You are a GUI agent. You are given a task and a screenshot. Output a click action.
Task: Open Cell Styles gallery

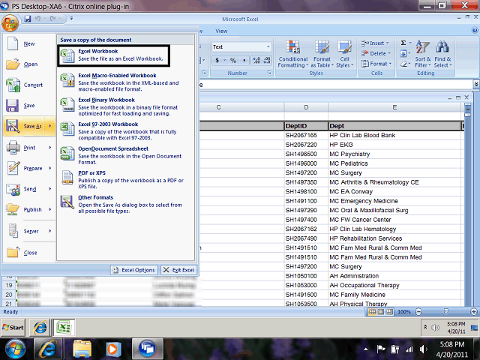(345, 55)
